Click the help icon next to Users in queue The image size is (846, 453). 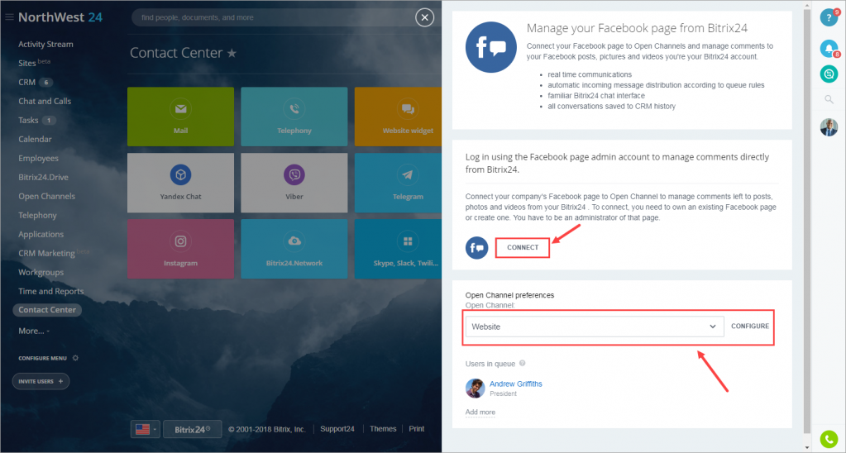(x=523, y=364)
